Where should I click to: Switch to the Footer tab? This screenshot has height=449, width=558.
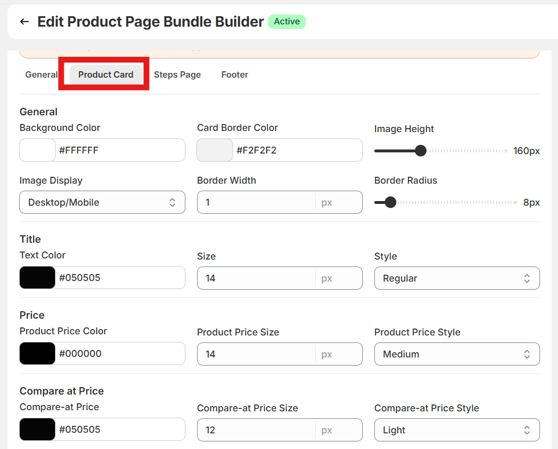(x=235, y=75)
